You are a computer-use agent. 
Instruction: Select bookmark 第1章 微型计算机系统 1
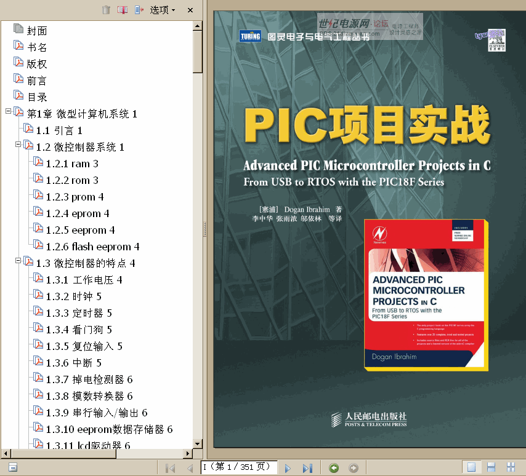pos(82,114)
